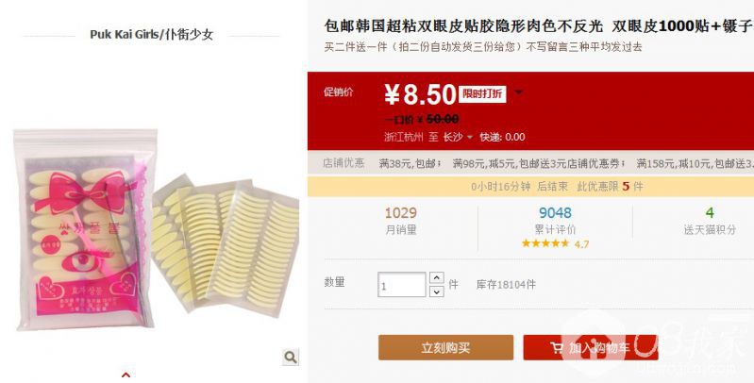Click the 满38元,包邮 store coupon text
754x383 pixels.
(410, 163)
